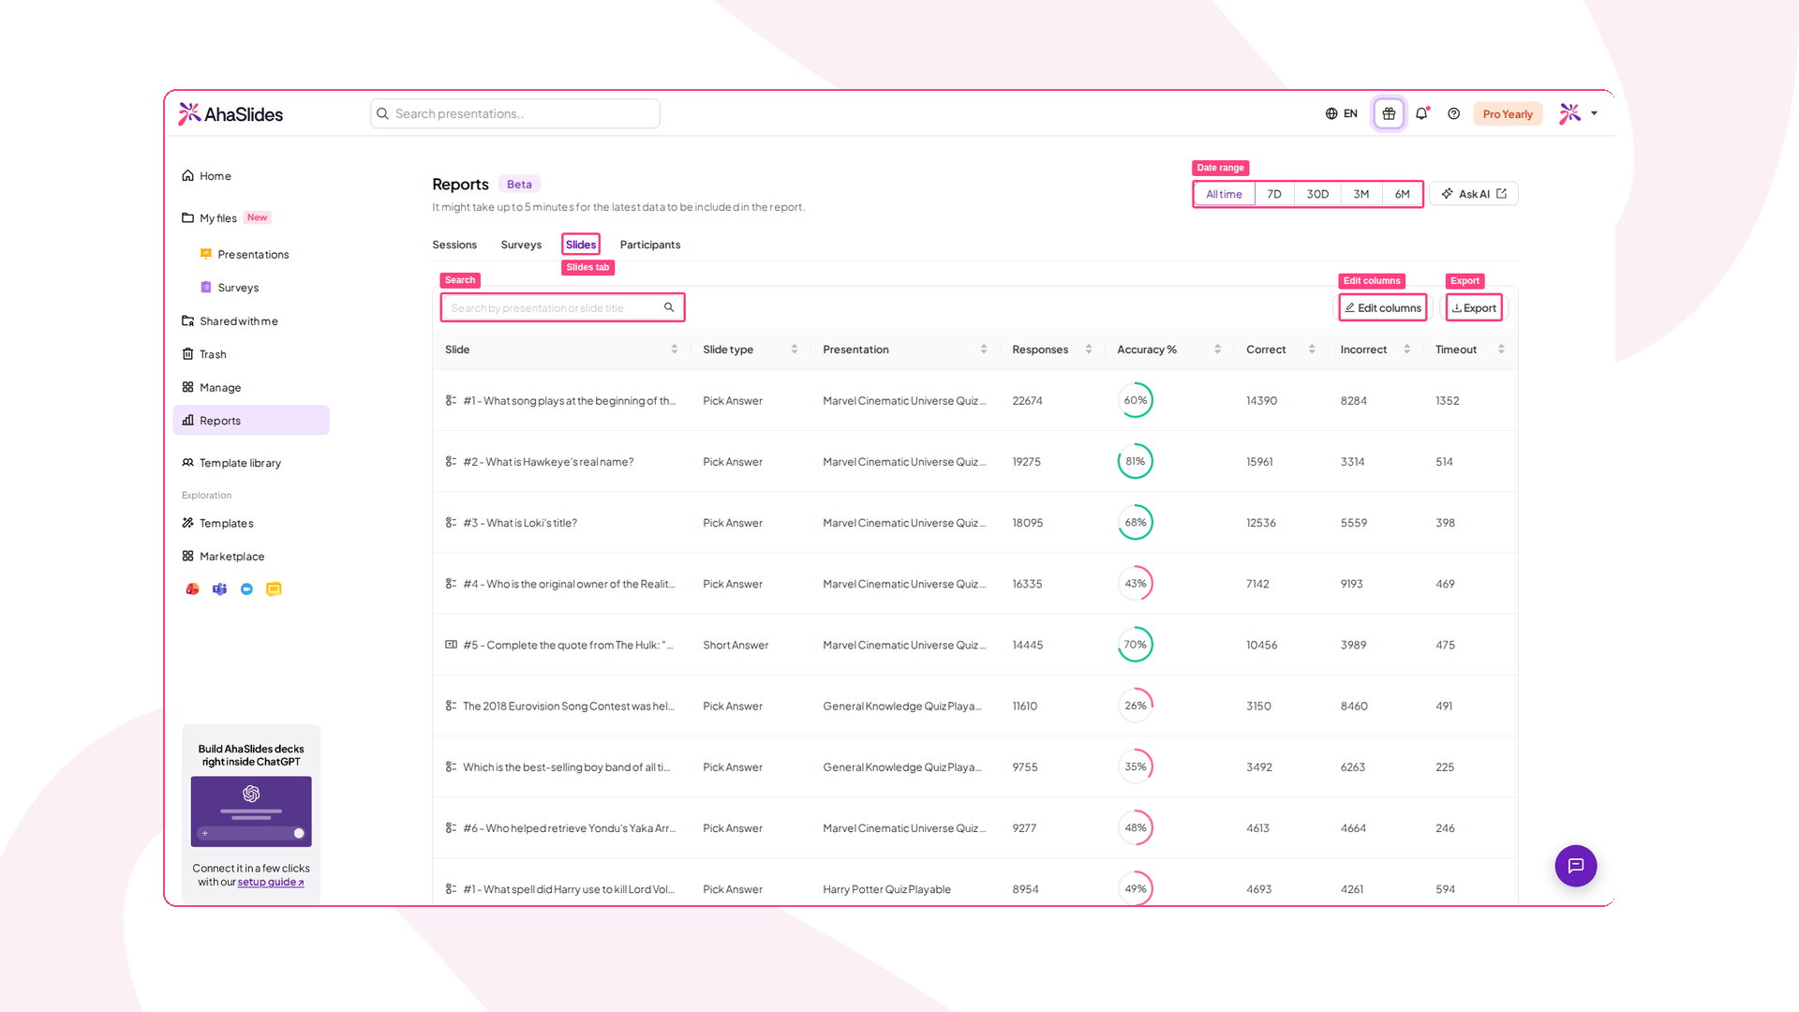Open the setup guide link
Image resolution: width=1799 pixels, height=1012 pixels.
click(271, 883)
